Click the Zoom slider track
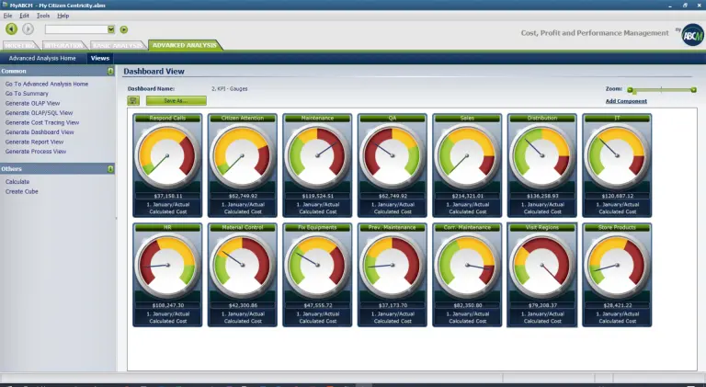This screenshot has width=706, height=387. coord(662,90)
